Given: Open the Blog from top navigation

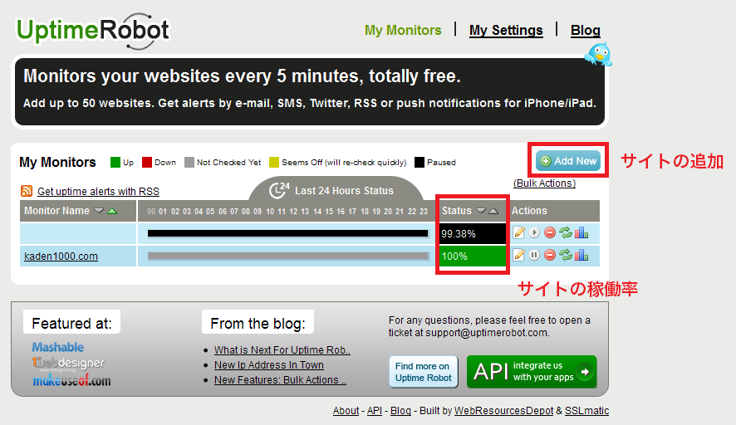Looking at the screenshot, I should tap(586, 31).
